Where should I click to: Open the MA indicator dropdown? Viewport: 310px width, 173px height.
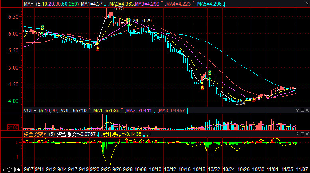click(x=28, y=4)
